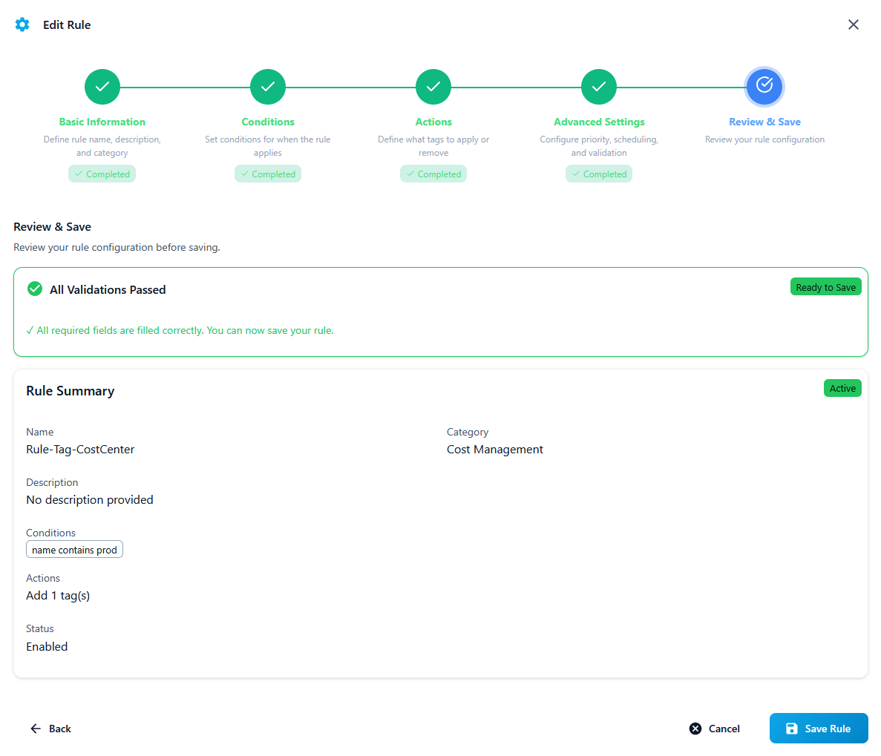The width and height of the screenshot is (881, 756).
Task: Click the Edit Rule gear icon
Action: [x=22, y=24]
